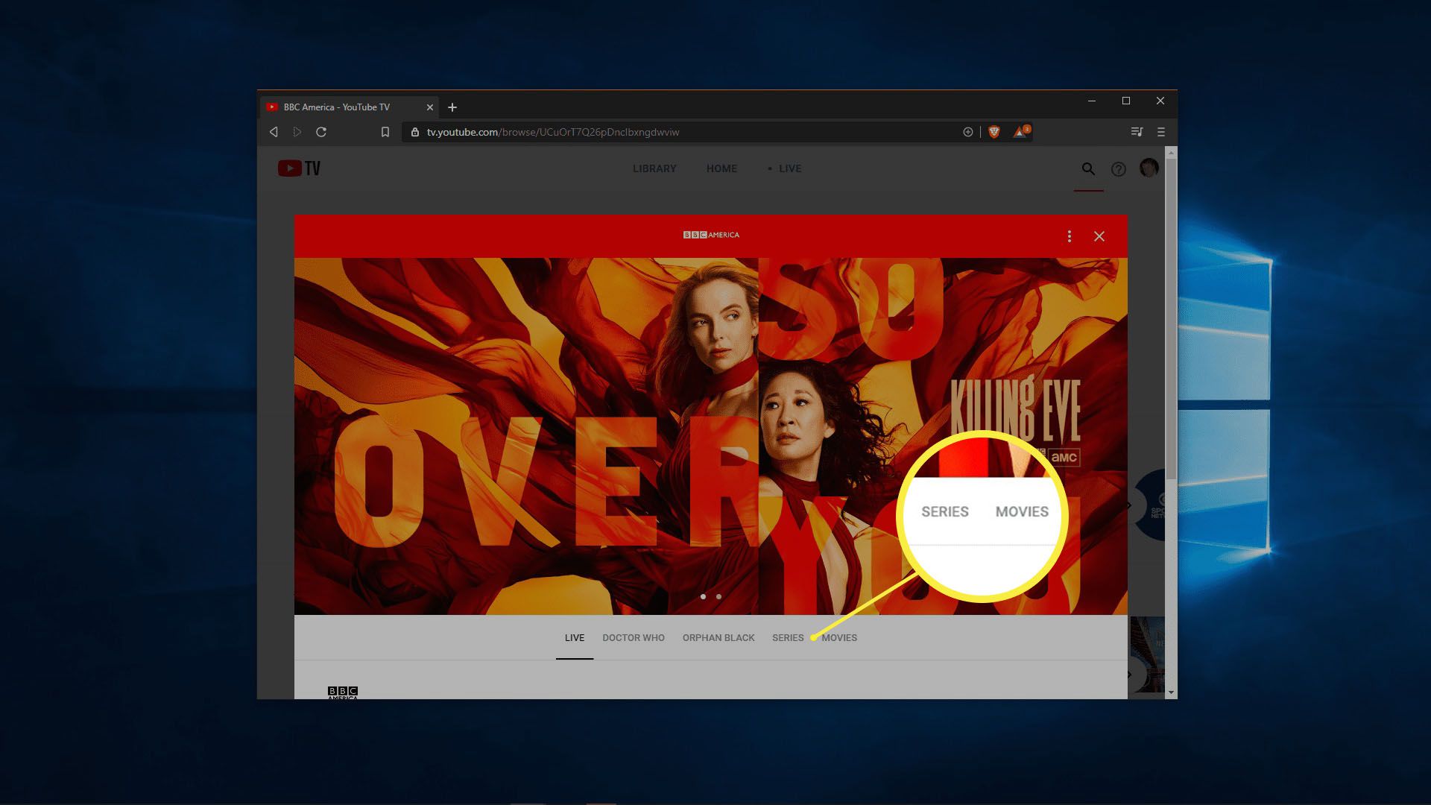The width and height of the screenshot is (1431, 805).
Task: Click the Killing Eve banner image
Action: pos(710,436)
